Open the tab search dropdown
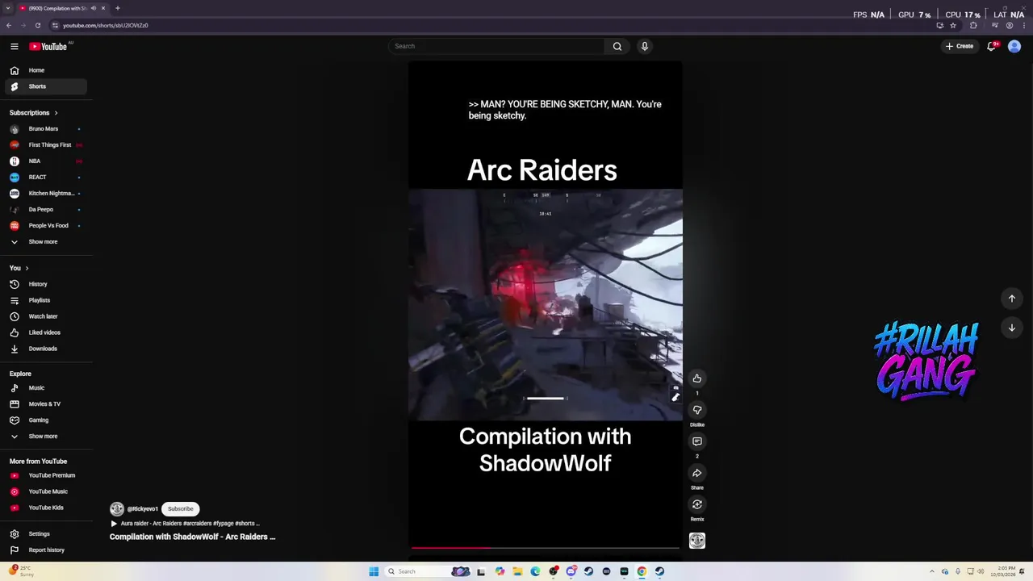The image size is (1033, 581). pos(7,8)
